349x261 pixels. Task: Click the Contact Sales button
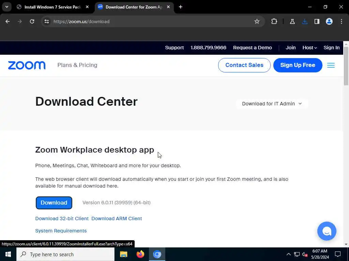(244, 65)
